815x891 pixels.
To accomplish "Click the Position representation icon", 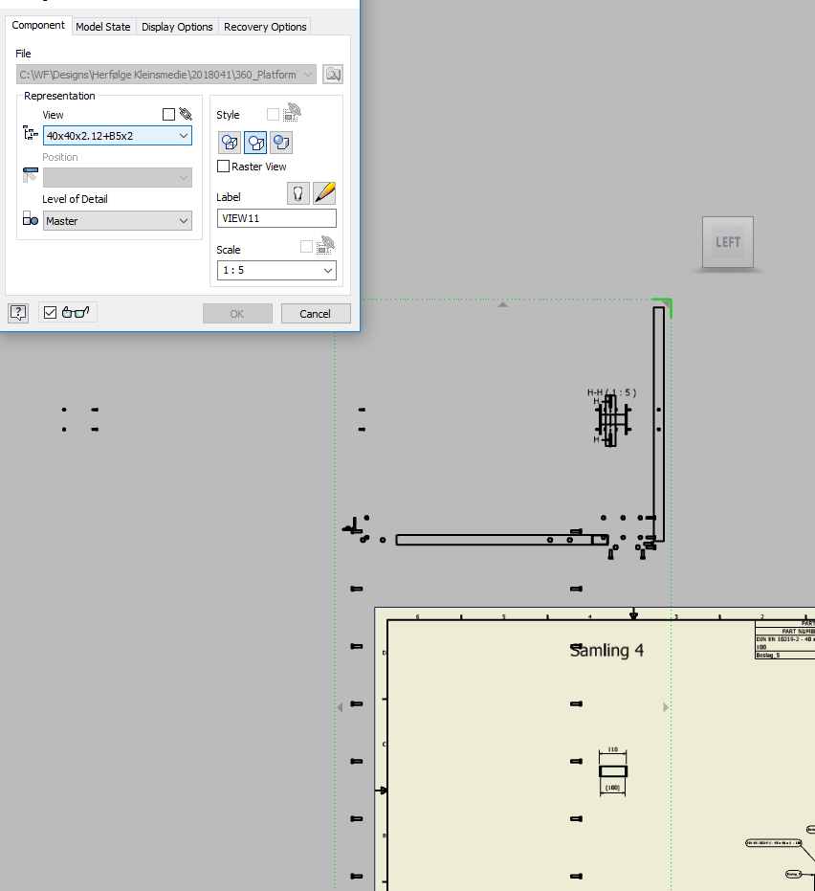I will coord(30,174).
